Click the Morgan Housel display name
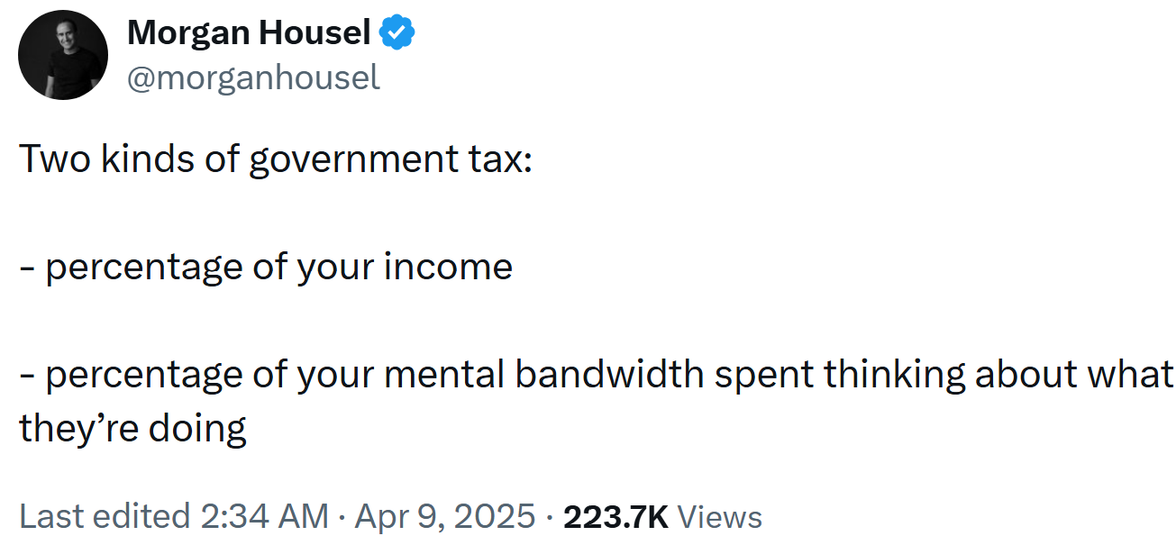This screenshot has height=545, width=1176. click(249, 34)
